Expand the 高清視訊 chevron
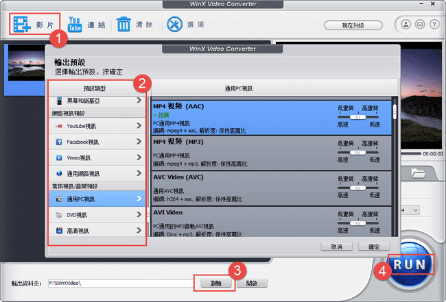 click(x=139, y=230)
